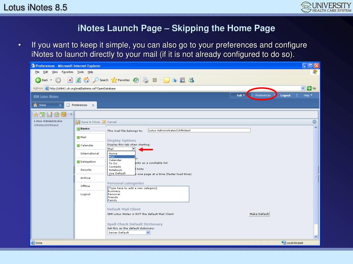Viewport: 353px width, 264px height.
Task: Open the Edit menu
Action: tap(46, 72)
